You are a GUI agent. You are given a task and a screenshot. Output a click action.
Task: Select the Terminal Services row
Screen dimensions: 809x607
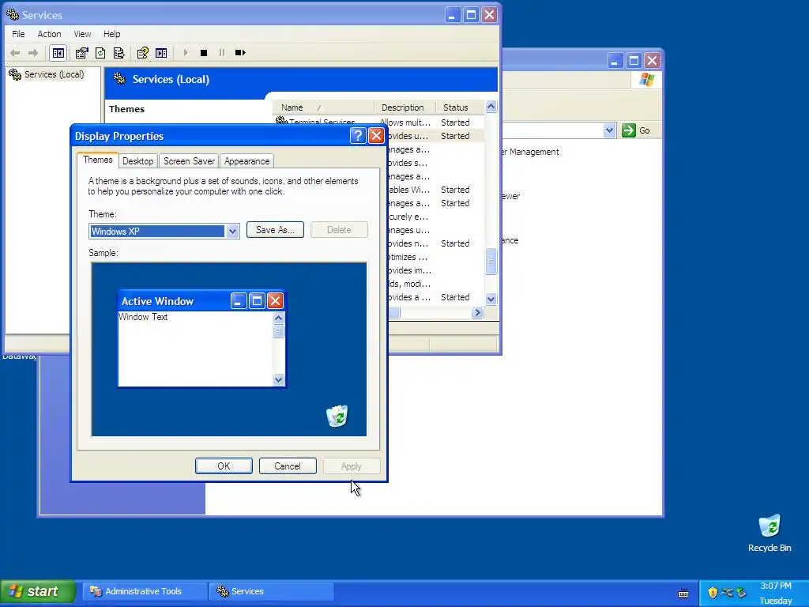click(379, 123)
